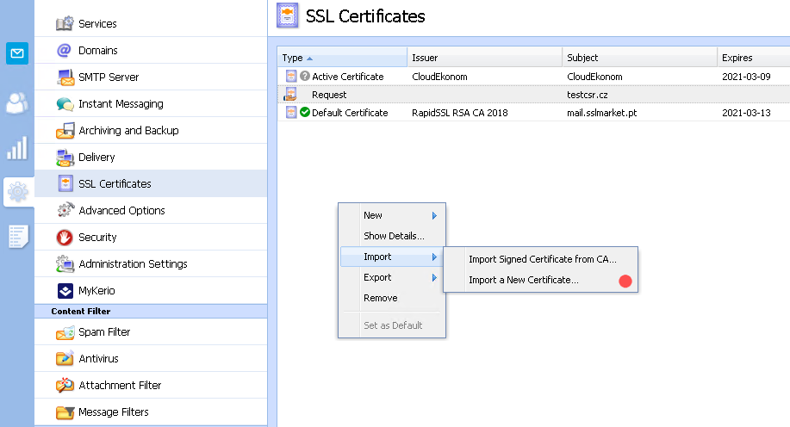Choose Remove from the context menu
Image resolution: width=790 pixels, height=427 pixels.
tap(392, 298)
